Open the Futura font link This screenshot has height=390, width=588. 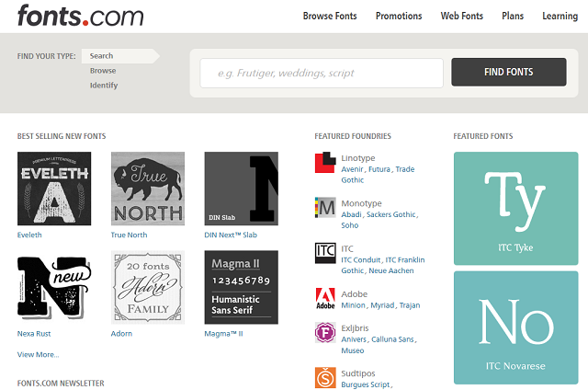point(379,169)
